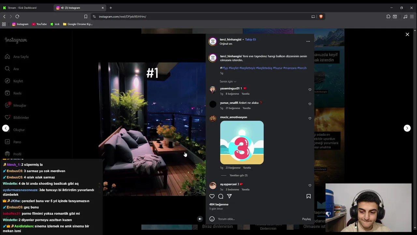Screen dimensions: 417x235
Task: Open the apps grid on bookmarks bar
Action: (x=4, y=24)
